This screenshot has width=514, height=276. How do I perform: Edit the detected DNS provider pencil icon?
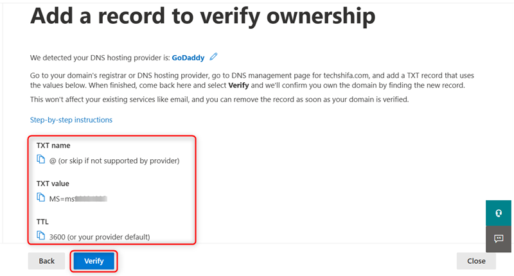[x=214, y=56]
